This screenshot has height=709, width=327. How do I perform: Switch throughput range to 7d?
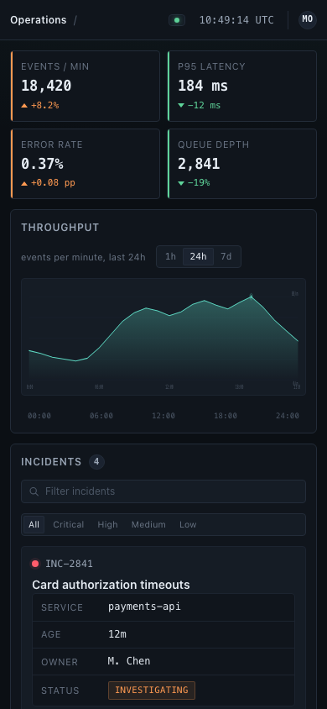(x=226, y=257)
